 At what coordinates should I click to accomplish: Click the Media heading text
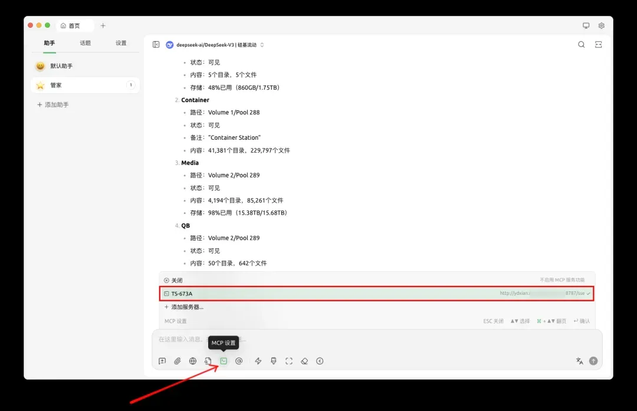(x=190, y=163)
